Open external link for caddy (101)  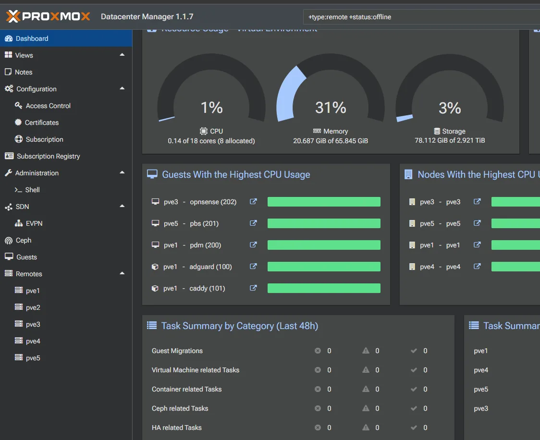(253, 288)
